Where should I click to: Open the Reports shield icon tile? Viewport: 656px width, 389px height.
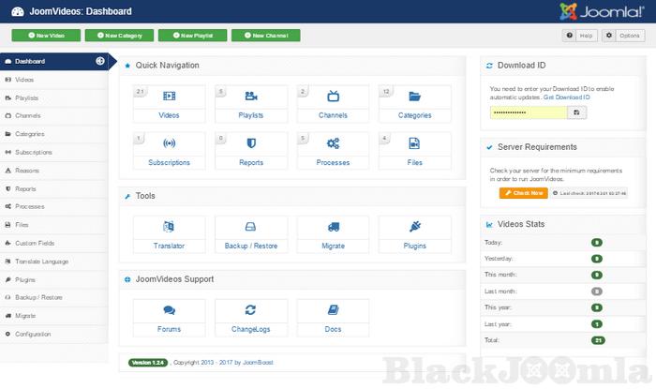(x=250, y=143)
